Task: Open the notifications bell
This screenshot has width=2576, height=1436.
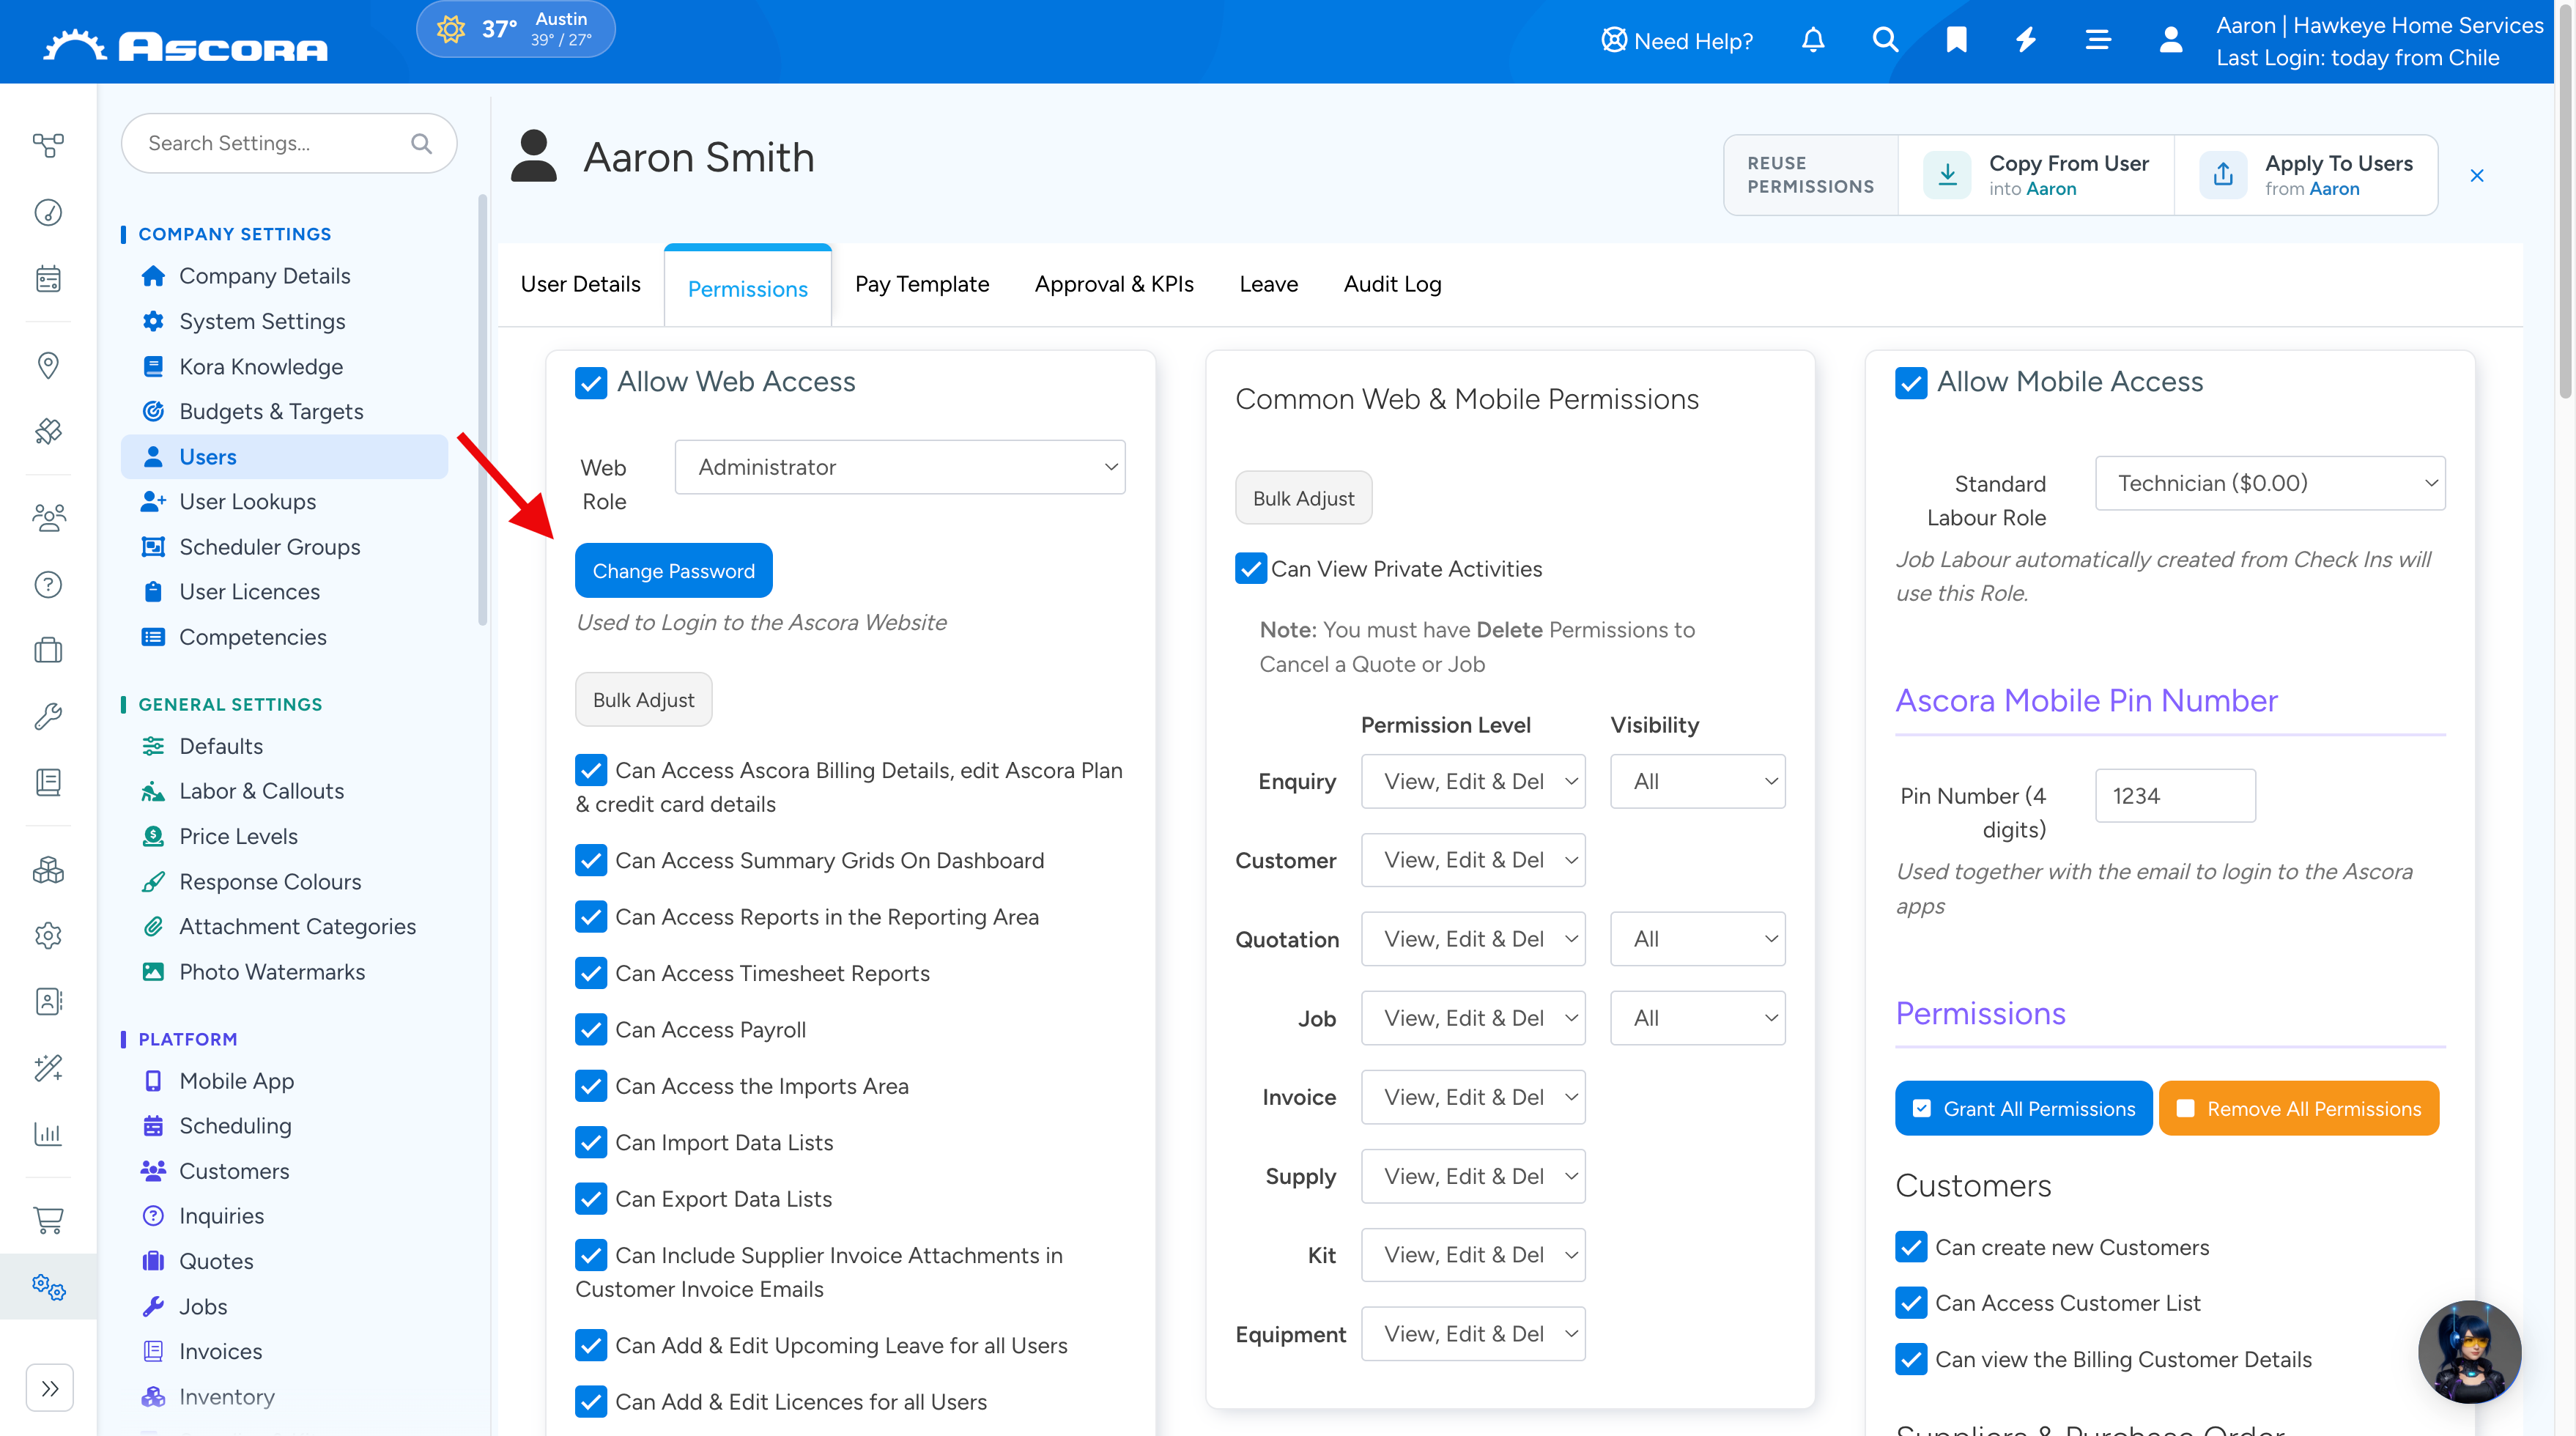Action: (1813, 40)
